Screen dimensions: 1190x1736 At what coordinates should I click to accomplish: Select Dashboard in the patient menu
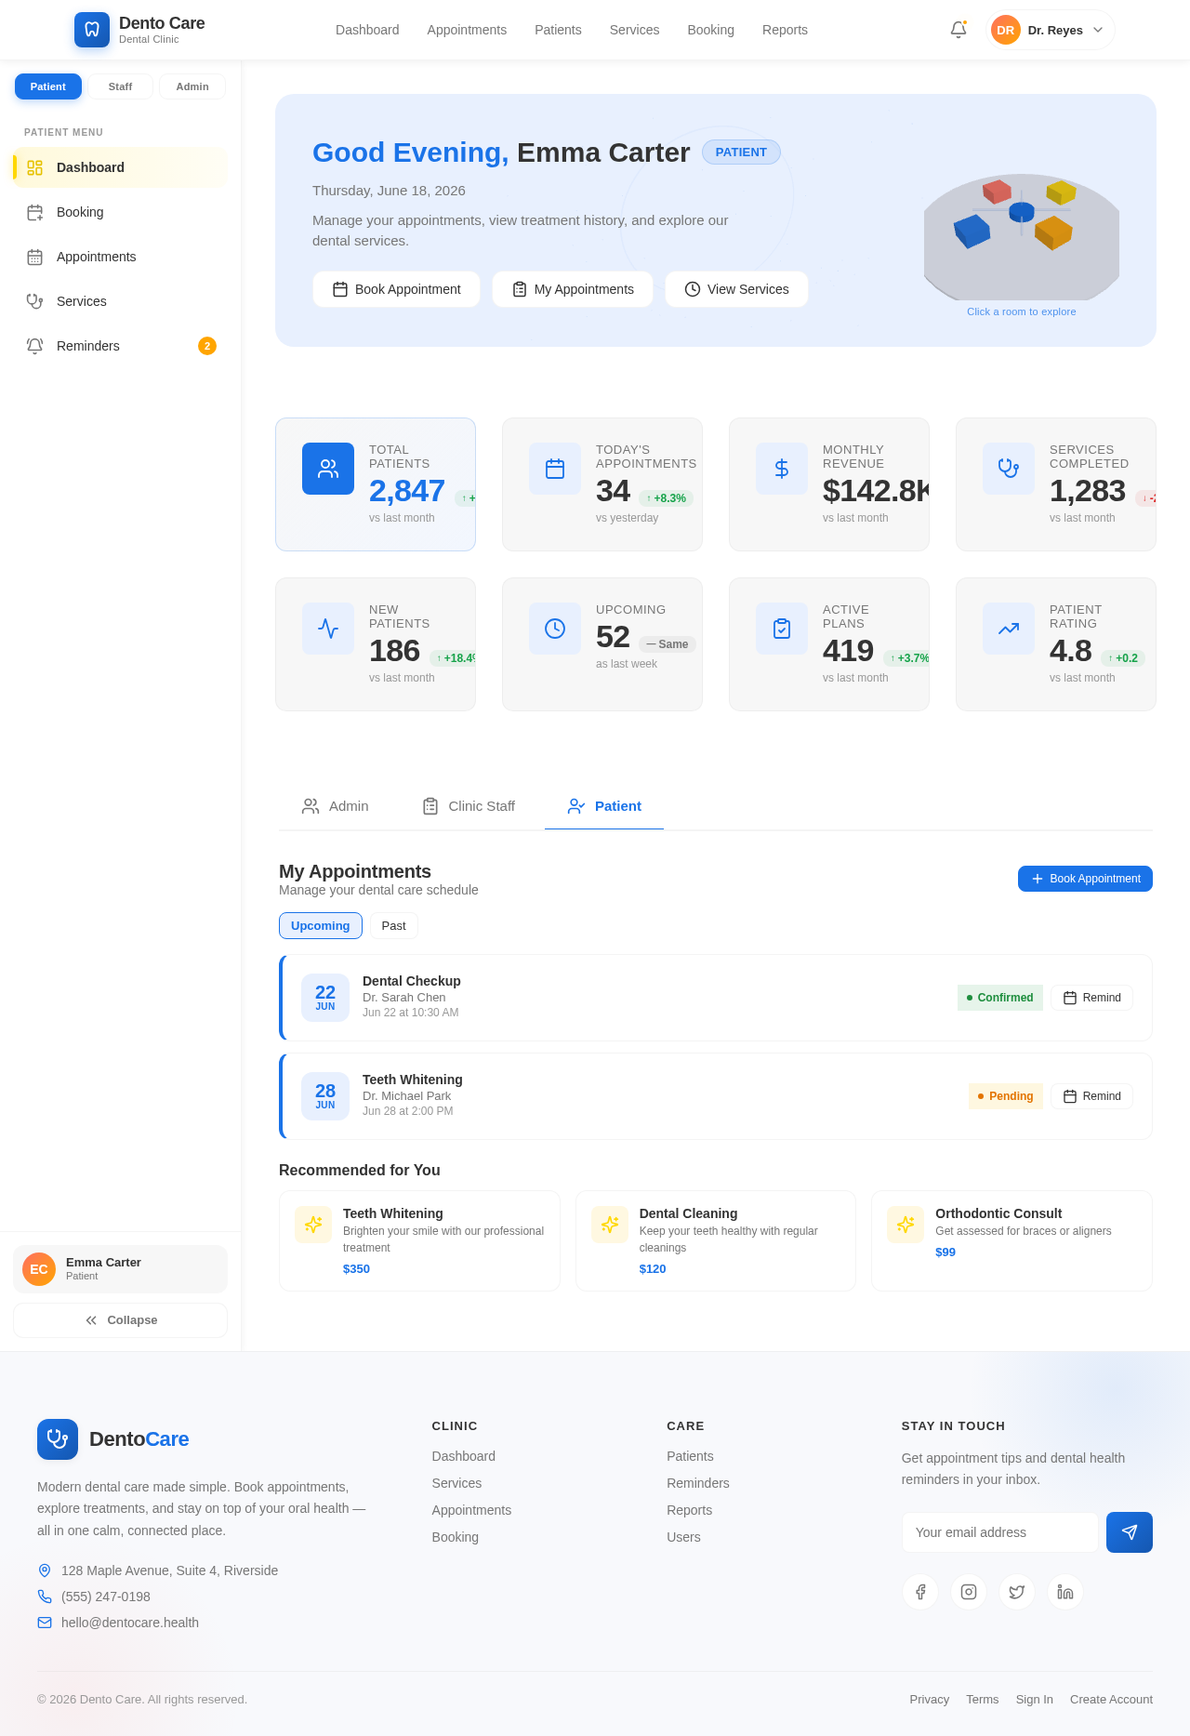(x=120, y=167)
